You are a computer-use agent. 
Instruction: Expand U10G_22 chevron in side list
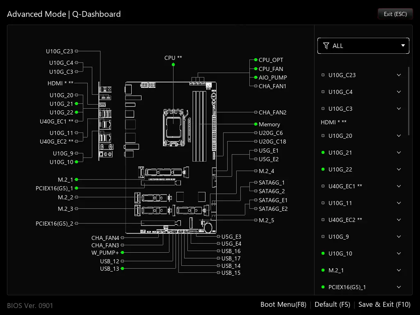399,169
